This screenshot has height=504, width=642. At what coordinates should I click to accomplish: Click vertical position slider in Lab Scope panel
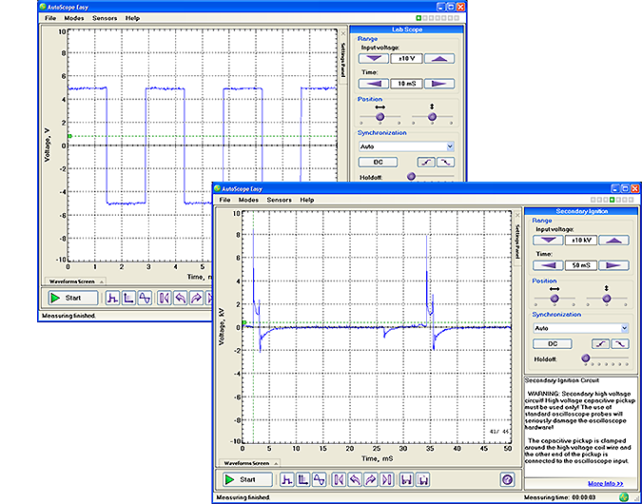[x=432, y=117]
